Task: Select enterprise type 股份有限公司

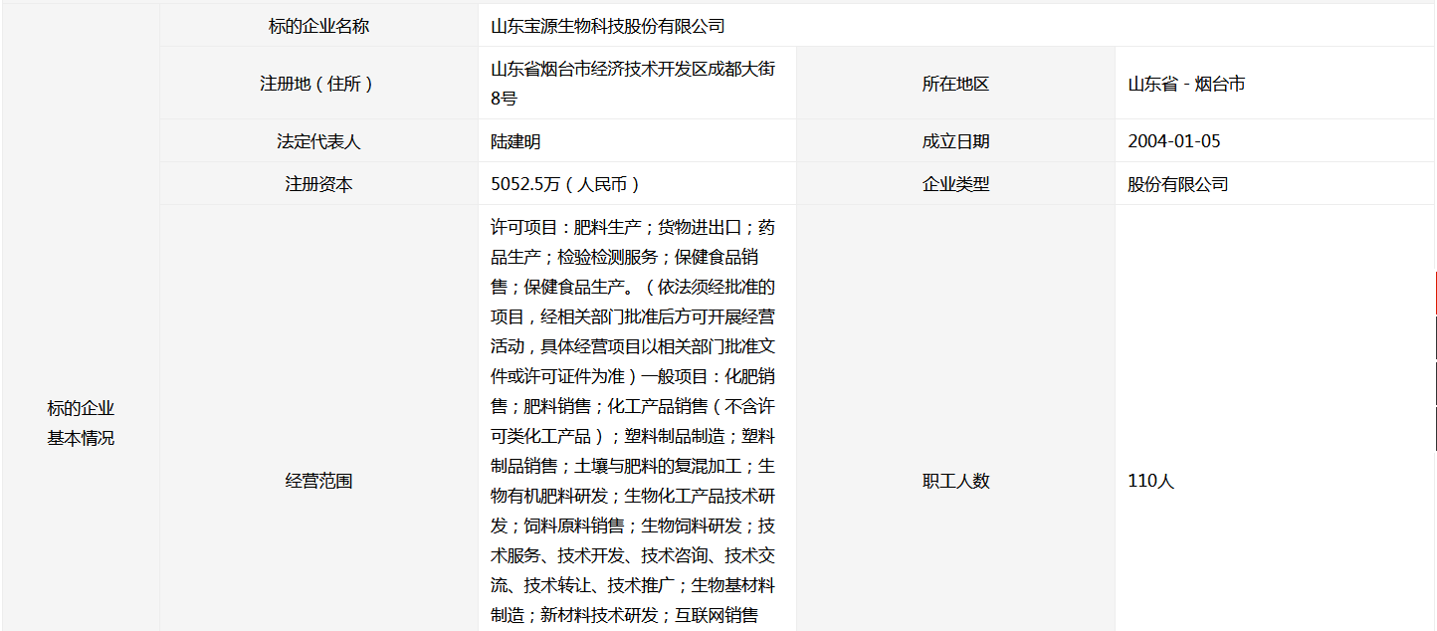Action: pyautogui.click(x=1178, y=184)
